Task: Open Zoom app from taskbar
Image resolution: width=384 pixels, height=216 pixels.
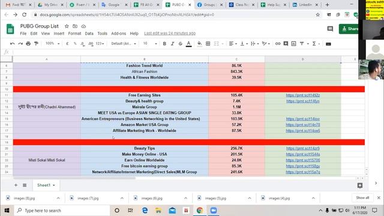Action: pos(214,211)
